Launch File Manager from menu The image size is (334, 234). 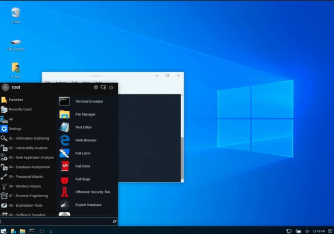click(86, 114)
